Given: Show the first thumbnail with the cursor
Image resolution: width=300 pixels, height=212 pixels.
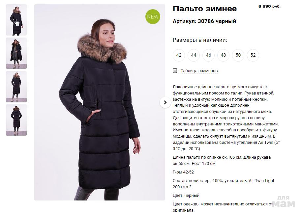Looking at the screenshot, I should coord(16,20).
